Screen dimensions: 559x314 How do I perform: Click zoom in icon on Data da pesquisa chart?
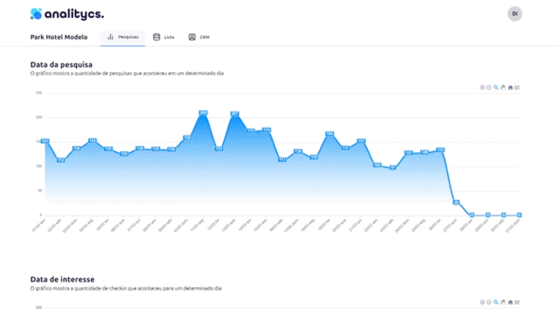click(482, 88)
